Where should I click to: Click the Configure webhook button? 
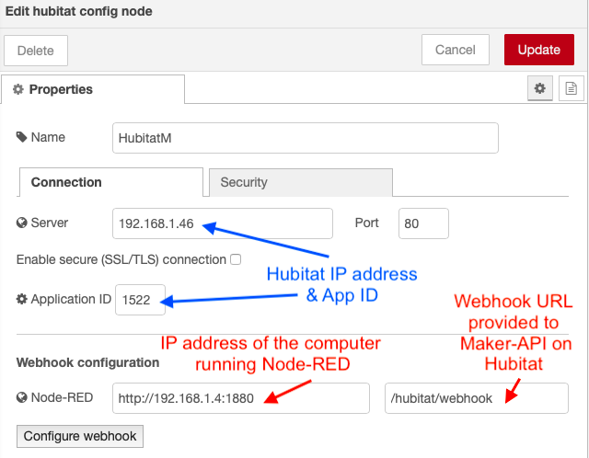(80, 436)
